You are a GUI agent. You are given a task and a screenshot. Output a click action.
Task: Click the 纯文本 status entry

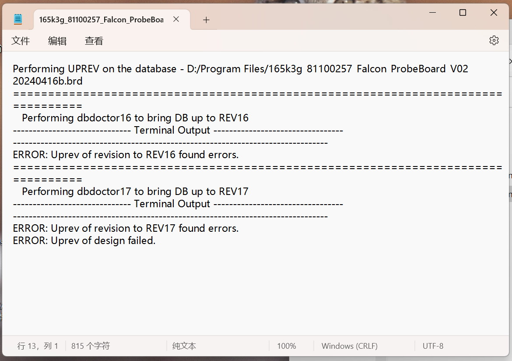pos(184,346)
